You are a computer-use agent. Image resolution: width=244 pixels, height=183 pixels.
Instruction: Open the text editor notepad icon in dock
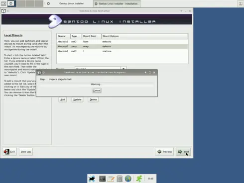coord(111,179)
